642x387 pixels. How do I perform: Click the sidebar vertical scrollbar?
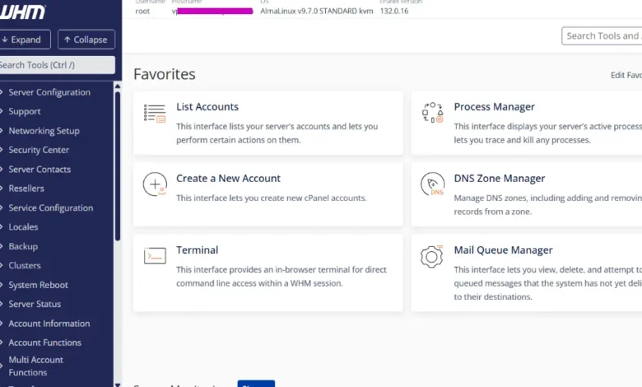[x=118, y=165]
